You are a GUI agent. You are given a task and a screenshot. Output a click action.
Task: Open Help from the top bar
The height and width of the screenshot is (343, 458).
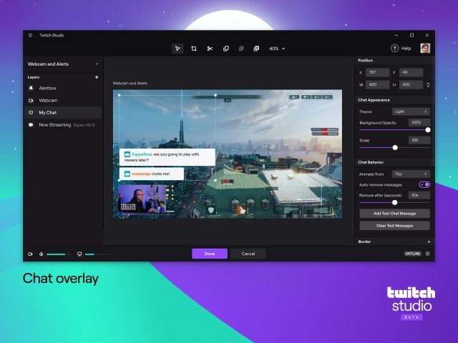(401, 49)
